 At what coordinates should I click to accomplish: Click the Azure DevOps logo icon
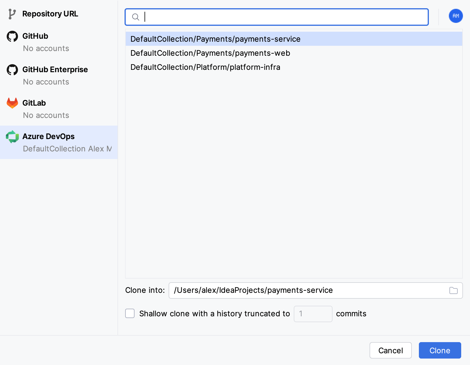click(x=12, y=137)
